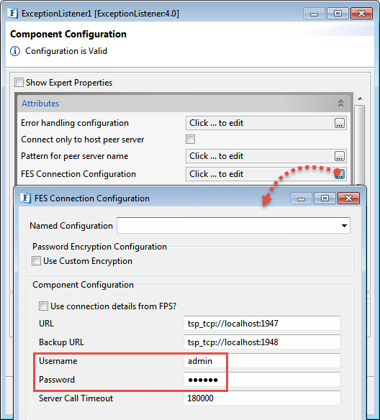Image resolution: width=380 pixels, height=420 pixels.
Task: Click the URL field with localhost:1947
Action: (262, 324)
